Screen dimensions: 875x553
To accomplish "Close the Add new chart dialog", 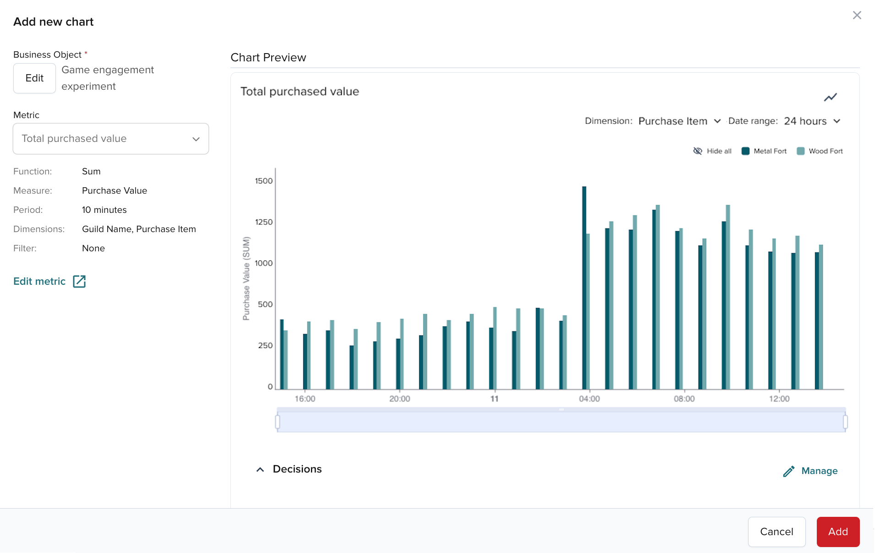I will pos(857,16).
